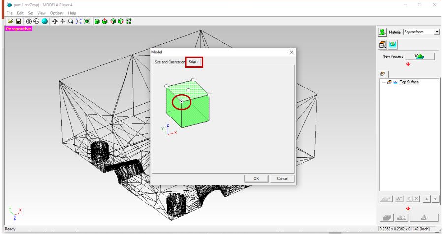Click the green cube with red left arrow
Image resolution: width=443 pixels, height=234 pixels.
pos(113,21)
